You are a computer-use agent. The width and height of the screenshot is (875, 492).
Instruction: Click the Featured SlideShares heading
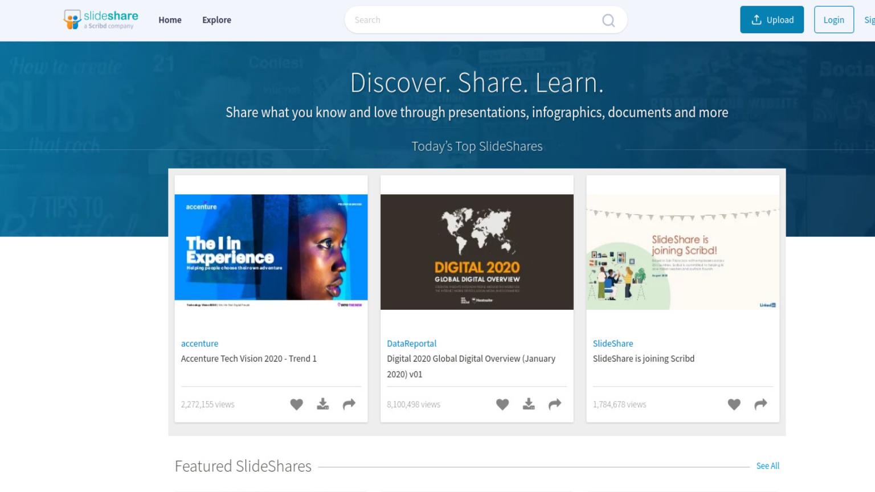tap(243, 466)
